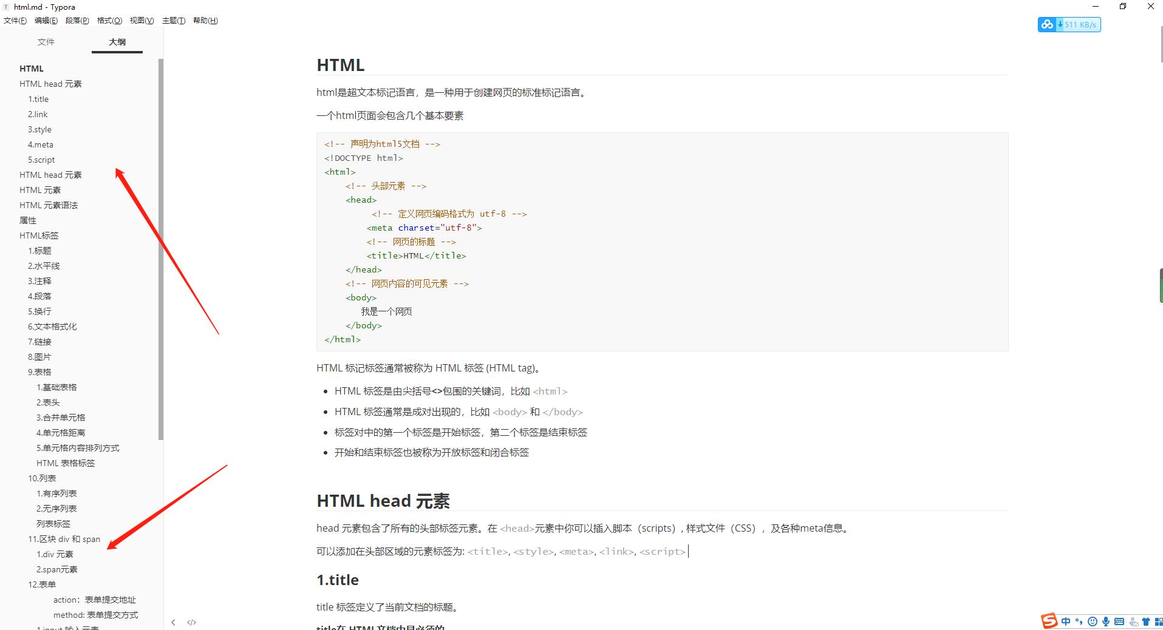Toggle source code mode icon
Screen dimensions: 1163x630
pos(192,622)
